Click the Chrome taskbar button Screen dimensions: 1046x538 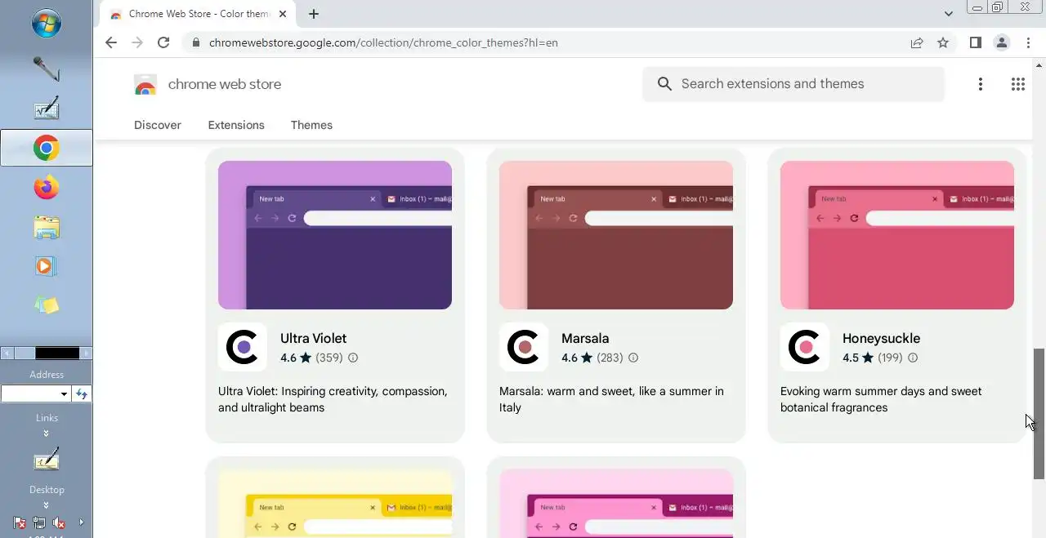point(47,148)
